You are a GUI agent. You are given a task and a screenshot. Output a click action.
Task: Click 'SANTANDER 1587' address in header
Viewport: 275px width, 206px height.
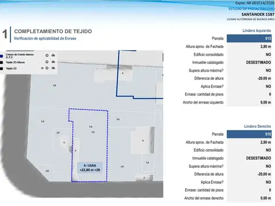258,14
